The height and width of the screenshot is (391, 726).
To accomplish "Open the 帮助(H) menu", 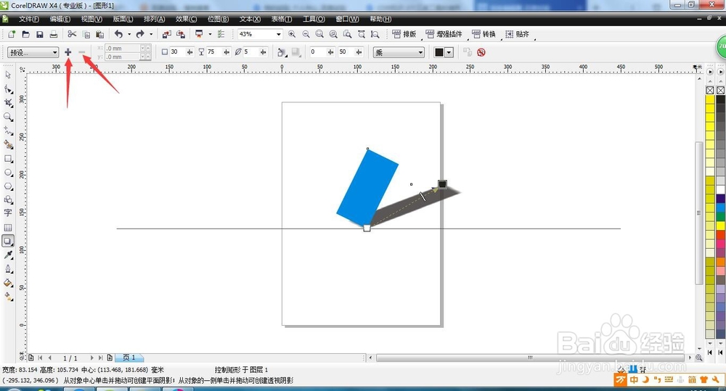I will [x=380, y=19].
